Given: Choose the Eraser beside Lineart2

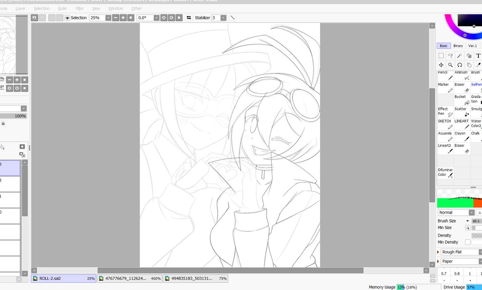Looking at the screenshot, I should (462, 149).
